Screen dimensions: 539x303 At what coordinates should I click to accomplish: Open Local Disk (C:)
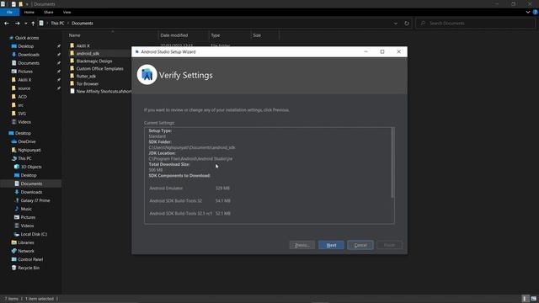(34, 234)
